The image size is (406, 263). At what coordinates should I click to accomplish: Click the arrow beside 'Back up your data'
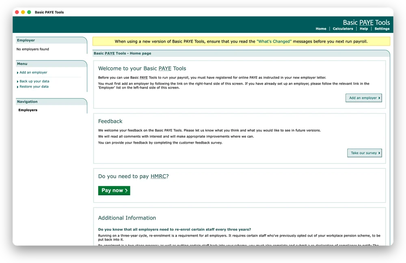(17, 82)
